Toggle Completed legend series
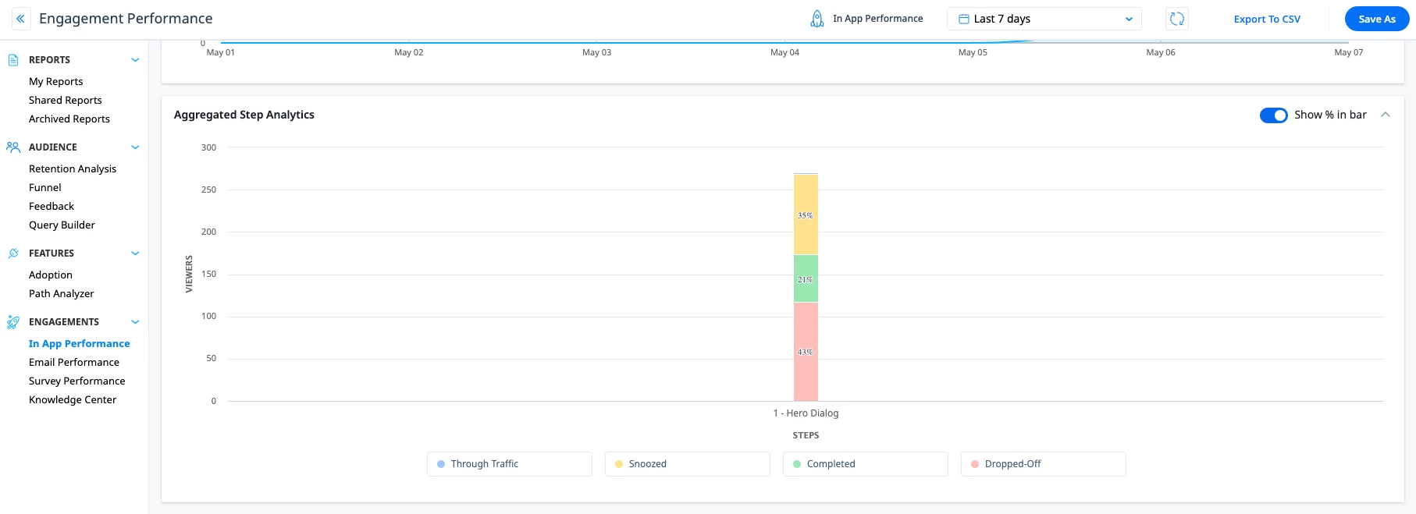 [866, 464]
